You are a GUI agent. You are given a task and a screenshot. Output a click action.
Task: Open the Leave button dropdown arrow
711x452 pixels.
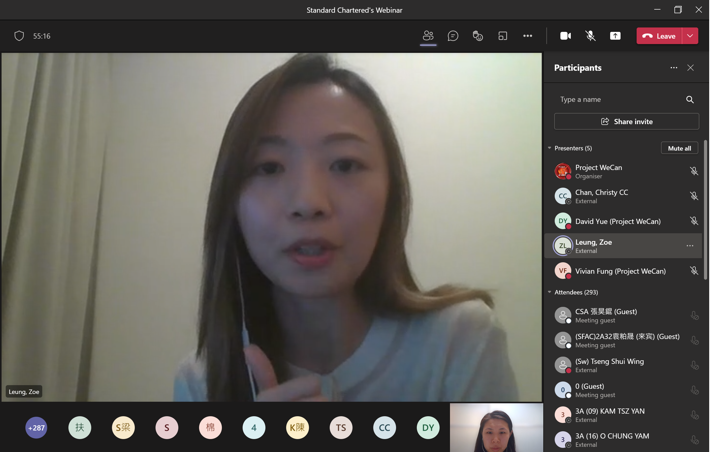click(690, 36)
